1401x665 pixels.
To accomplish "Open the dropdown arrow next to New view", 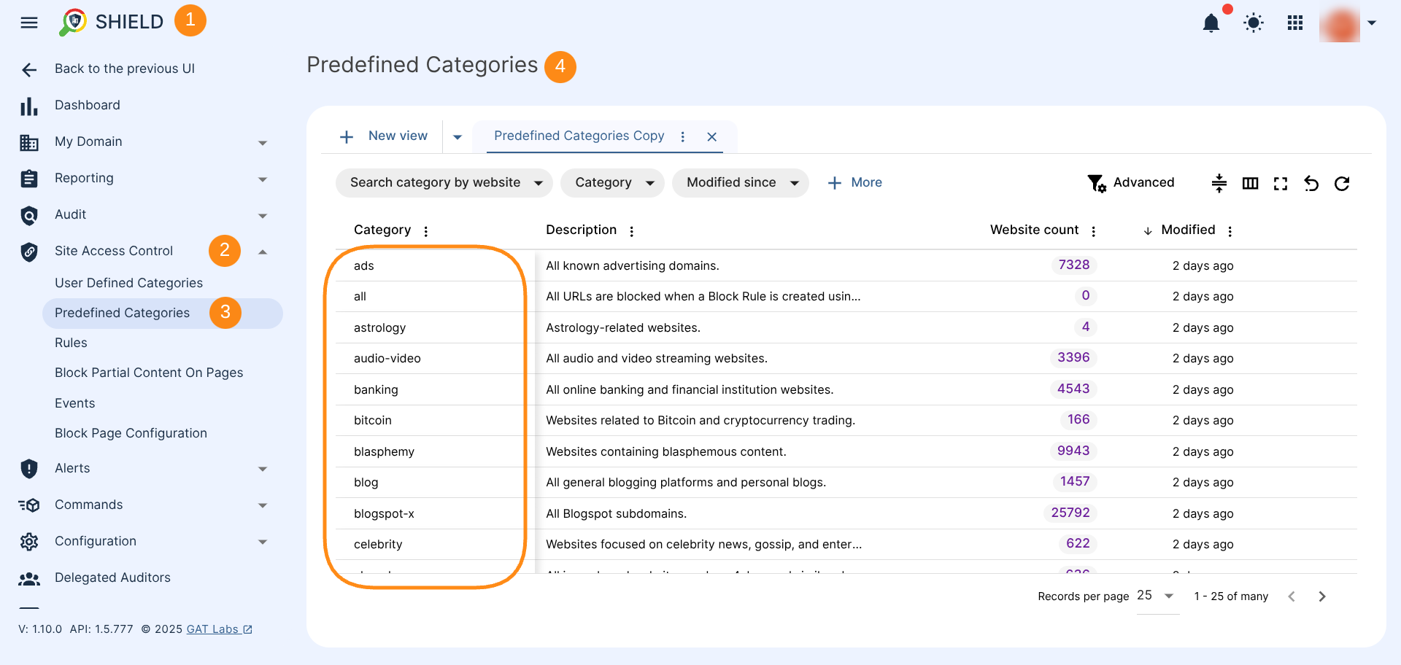I will click(458, 137).
